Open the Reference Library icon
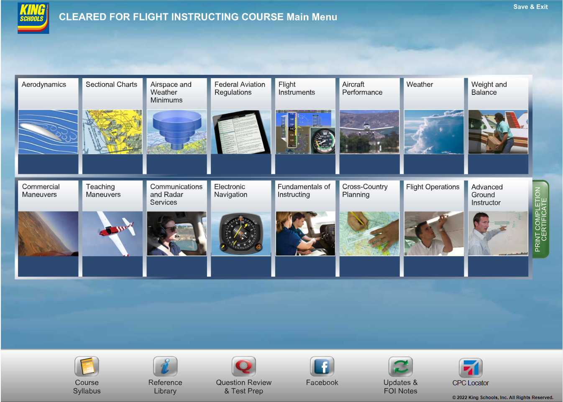Image resolution: width=563 pixels, height=402 pixels. [x=165, y=367]
